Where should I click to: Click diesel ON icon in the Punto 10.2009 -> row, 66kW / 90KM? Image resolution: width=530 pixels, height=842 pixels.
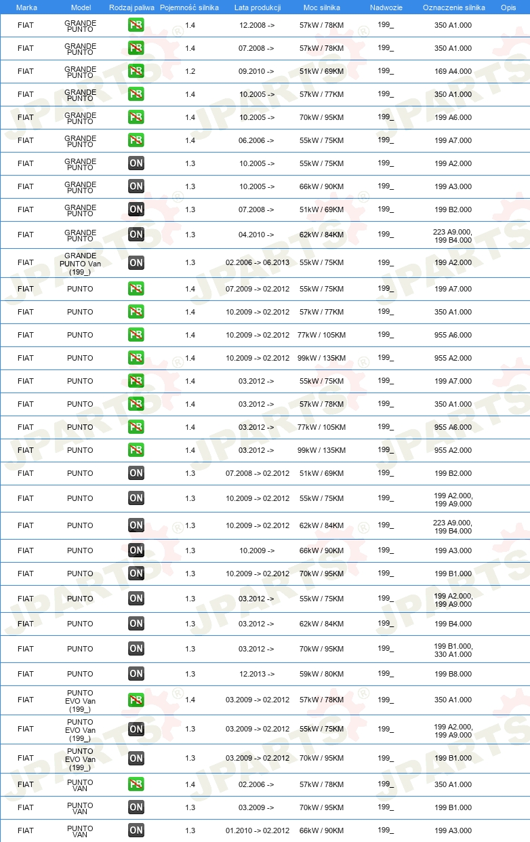(136, 550)
